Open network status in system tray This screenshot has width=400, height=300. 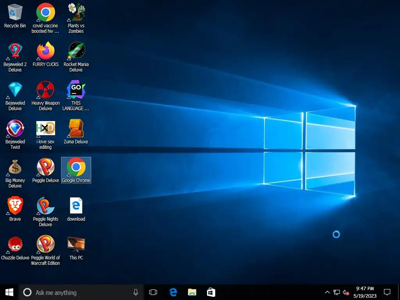point(336,292)
